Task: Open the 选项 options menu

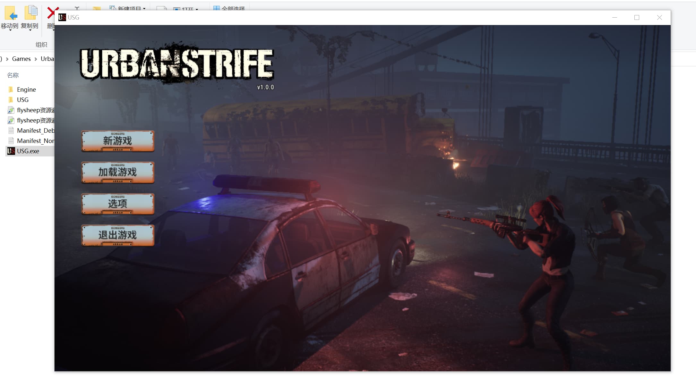Action: point(118,204)
